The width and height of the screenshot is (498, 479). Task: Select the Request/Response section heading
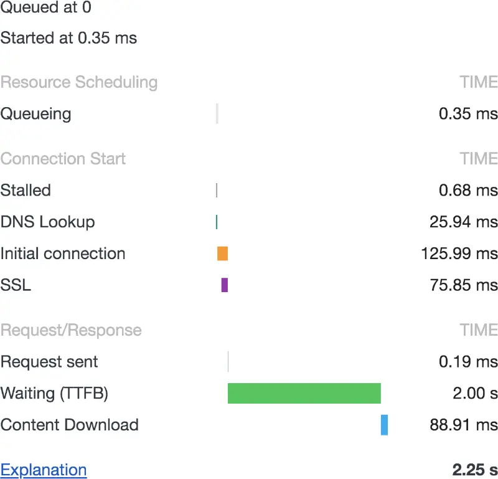point(71,330)
